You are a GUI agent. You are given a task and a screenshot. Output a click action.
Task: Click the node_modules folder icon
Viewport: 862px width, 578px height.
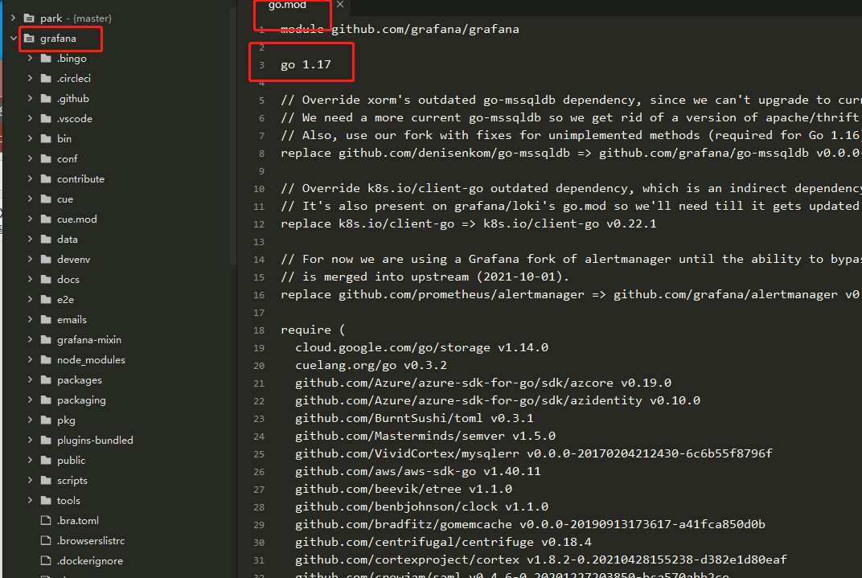coord(46,360)
